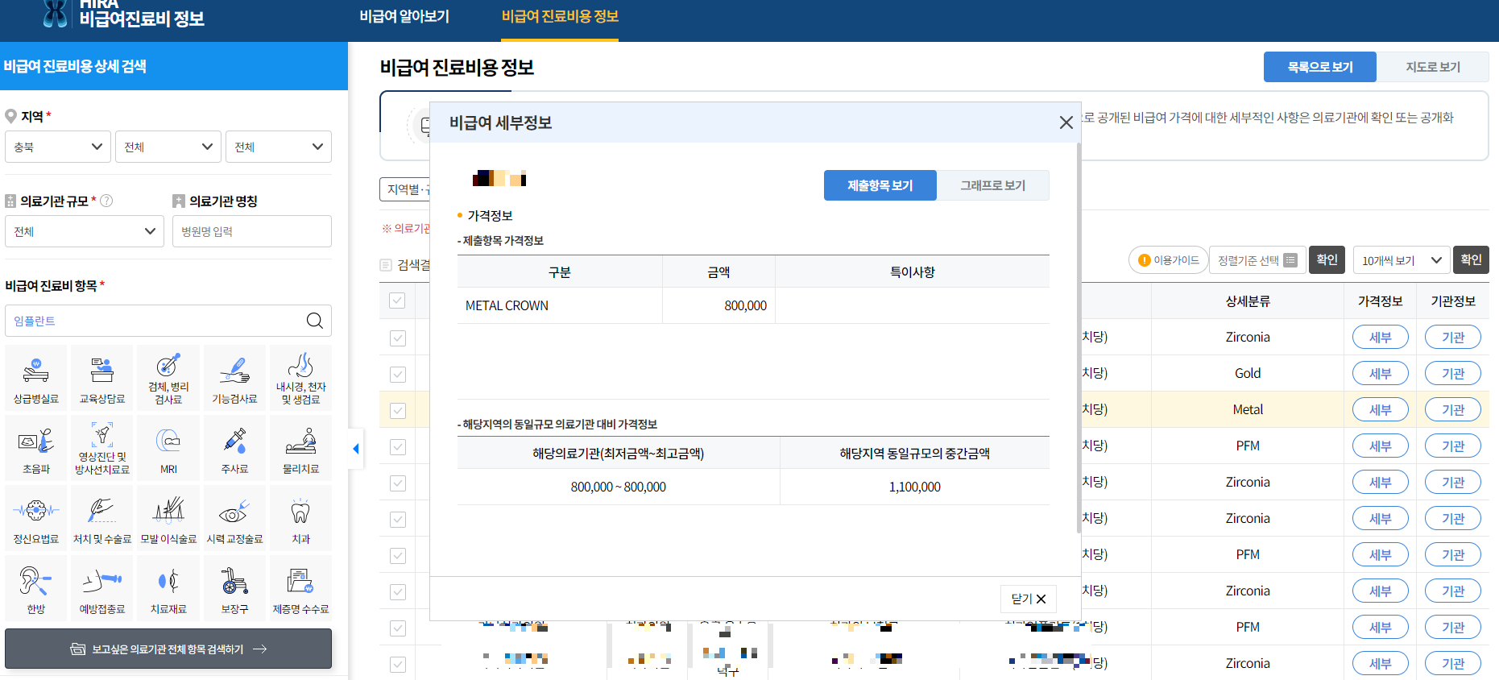Viewport: 1499px width, 680px height.
Task: Open the 이용가이드 button
Action: (1169, 260)
